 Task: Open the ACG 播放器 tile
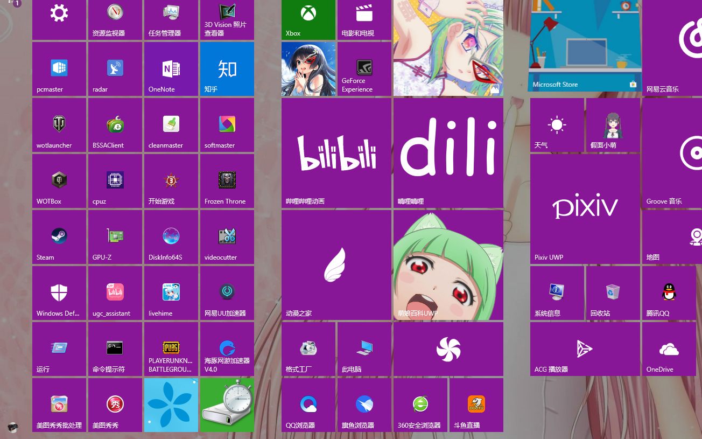pyautogui.click(x=585, y=349)
